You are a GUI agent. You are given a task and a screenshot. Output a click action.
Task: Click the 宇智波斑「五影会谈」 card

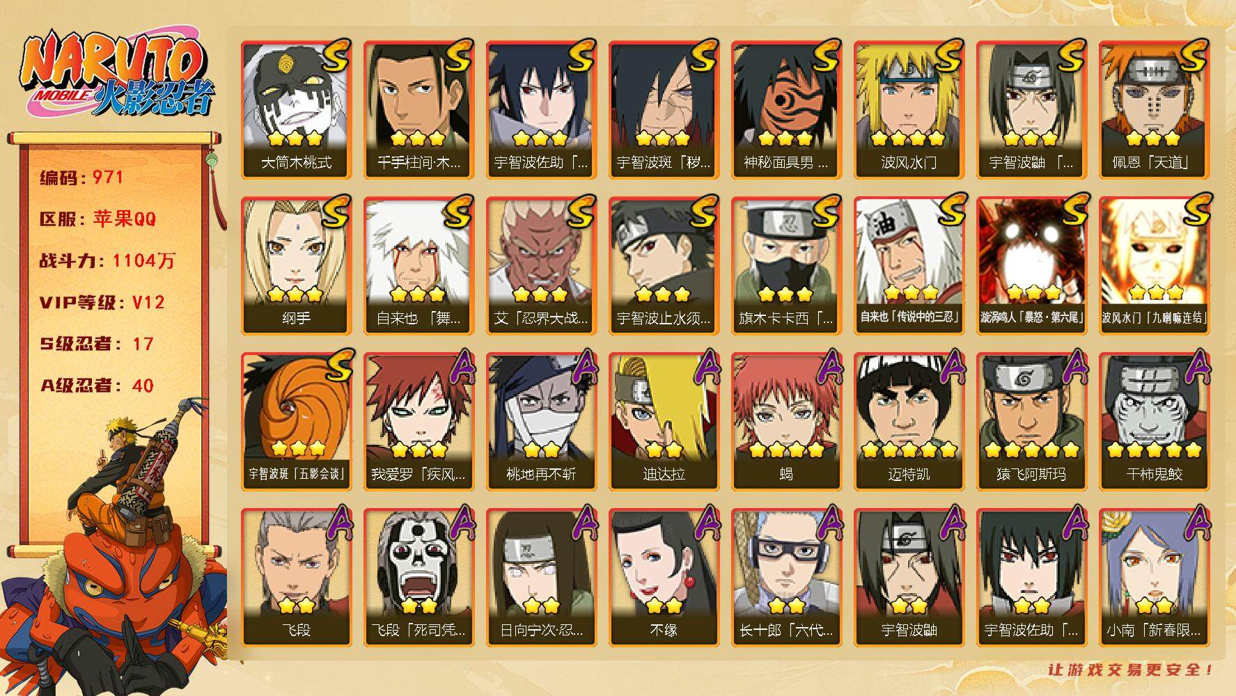(x=297, y=421)
